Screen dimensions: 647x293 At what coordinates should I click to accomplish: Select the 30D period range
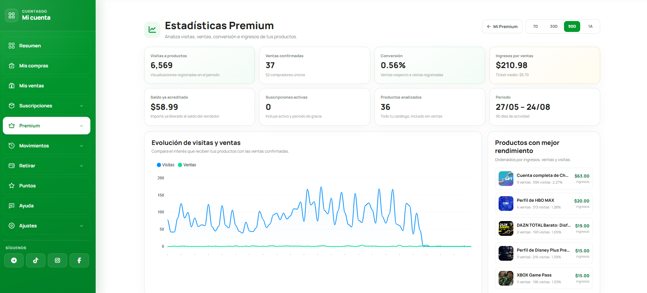coord(554,26)
